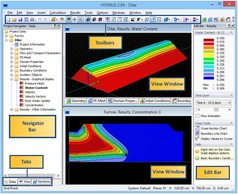The width and height of the screenshot is (238, 194).
Task: Click the Open folder toolbar icon
Action: click(14, 20)
